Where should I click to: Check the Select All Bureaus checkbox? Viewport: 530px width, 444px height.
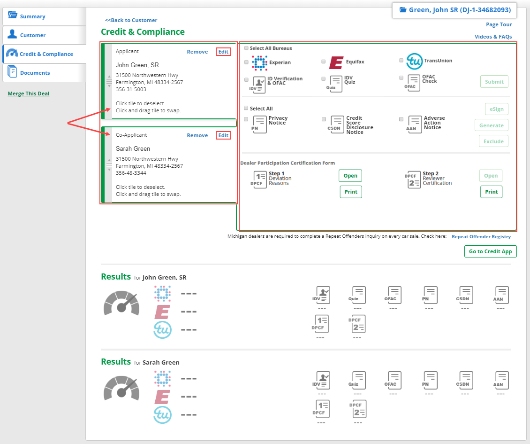coord(246,48)
